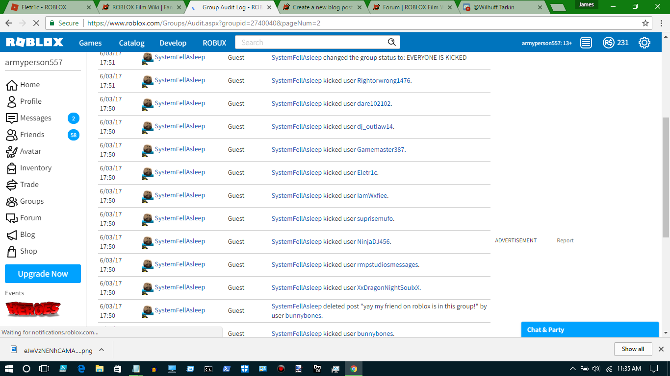The image size is (670, 376).
Task: Open kicked user Gamemaster387 link
Action: coord(381,150)
